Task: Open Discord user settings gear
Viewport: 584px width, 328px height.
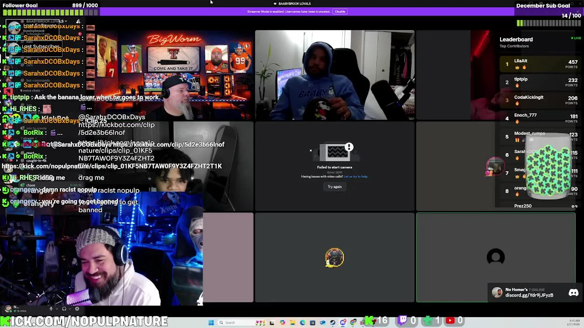Action: (77, 309)
